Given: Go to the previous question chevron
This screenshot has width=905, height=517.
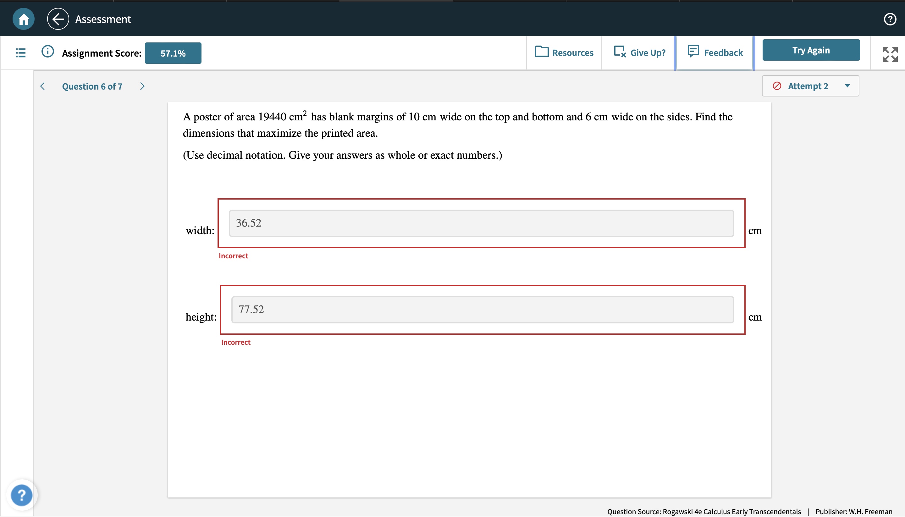Looking at the screenshot, I should pos(43,86).
